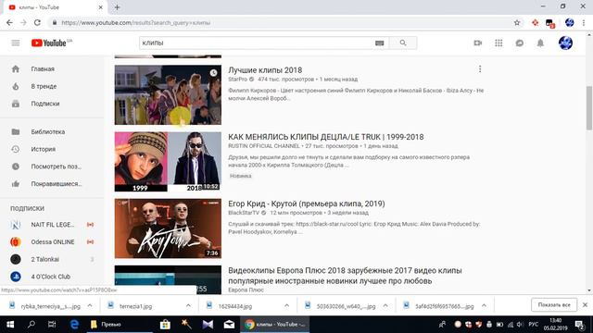The height and width of the screenshot is (333, 593).
Task: Expand options for 16294434.jpg download
Action: click(286, 305)
